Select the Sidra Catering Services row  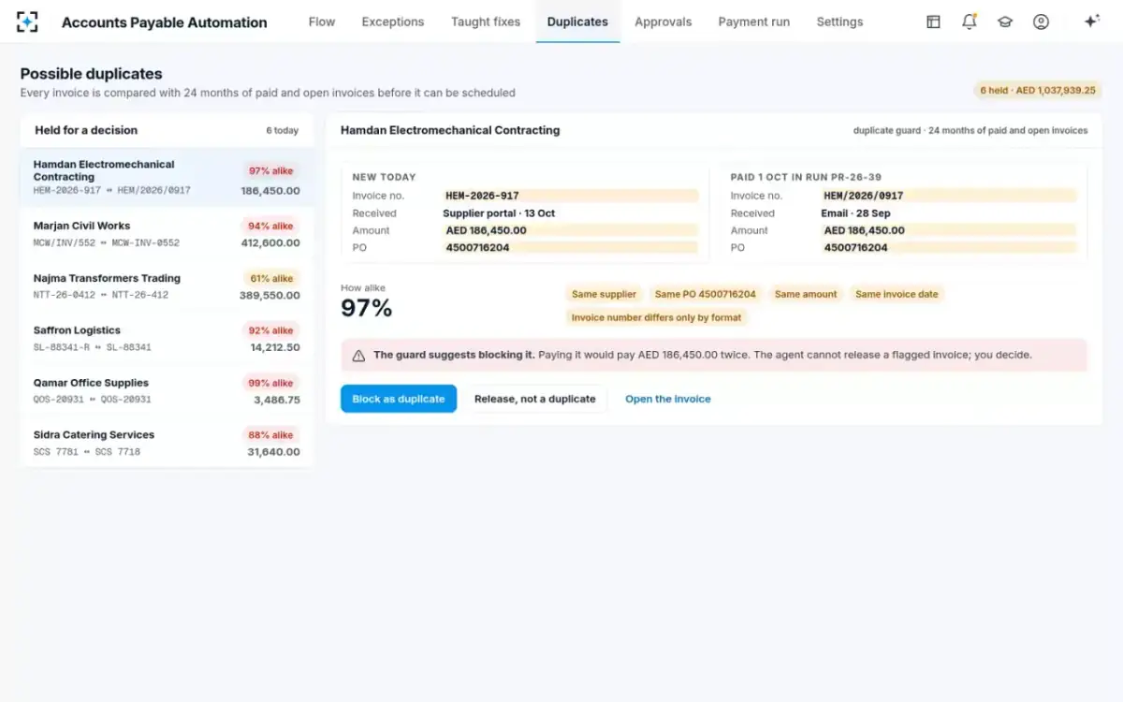click(167, 443)
